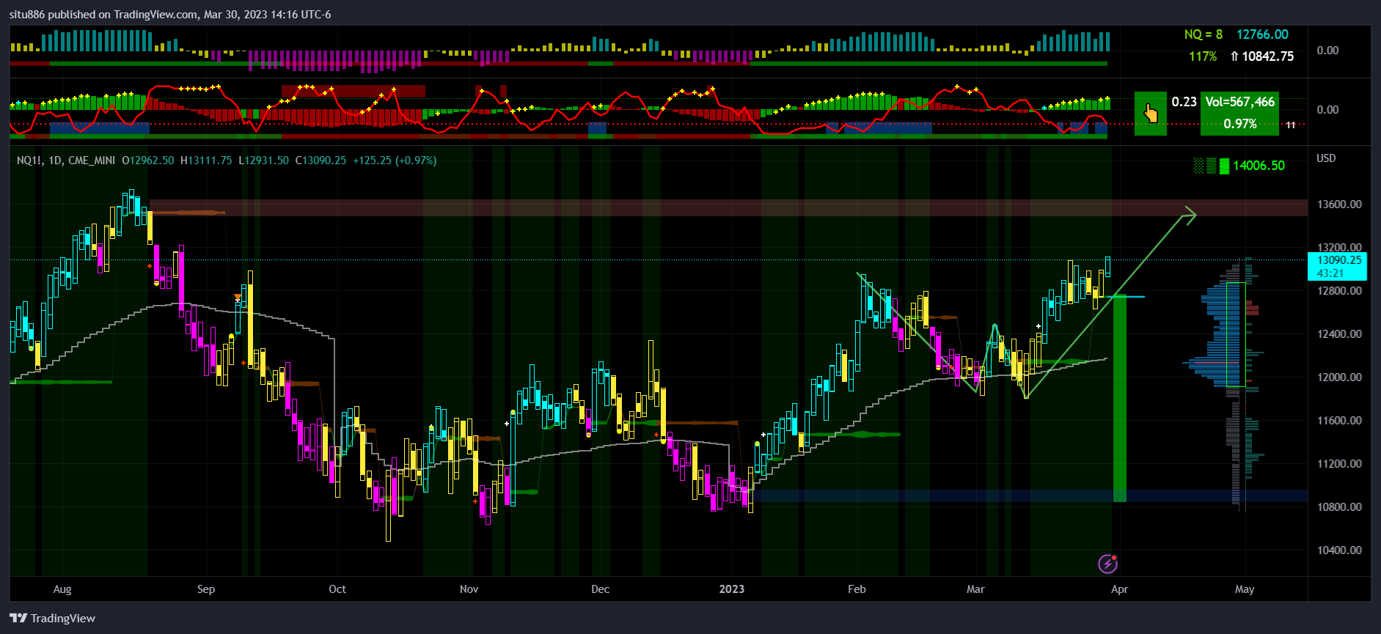
Task: Click the high value 'H13111.75'
Action: pyautogui.click(x=206, y=161)
